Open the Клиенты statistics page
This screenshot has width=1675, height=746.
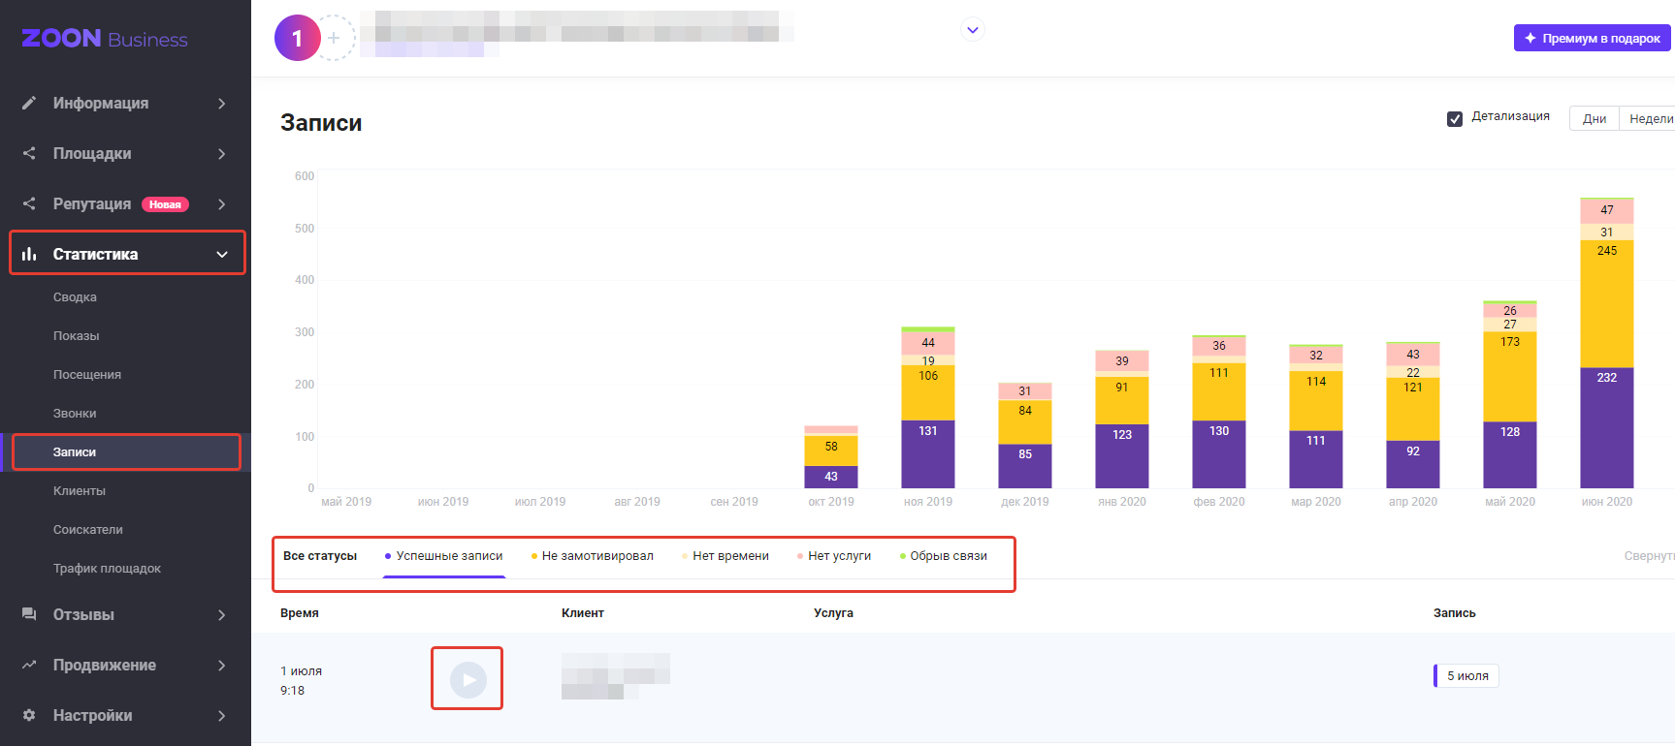click(80, 491)
